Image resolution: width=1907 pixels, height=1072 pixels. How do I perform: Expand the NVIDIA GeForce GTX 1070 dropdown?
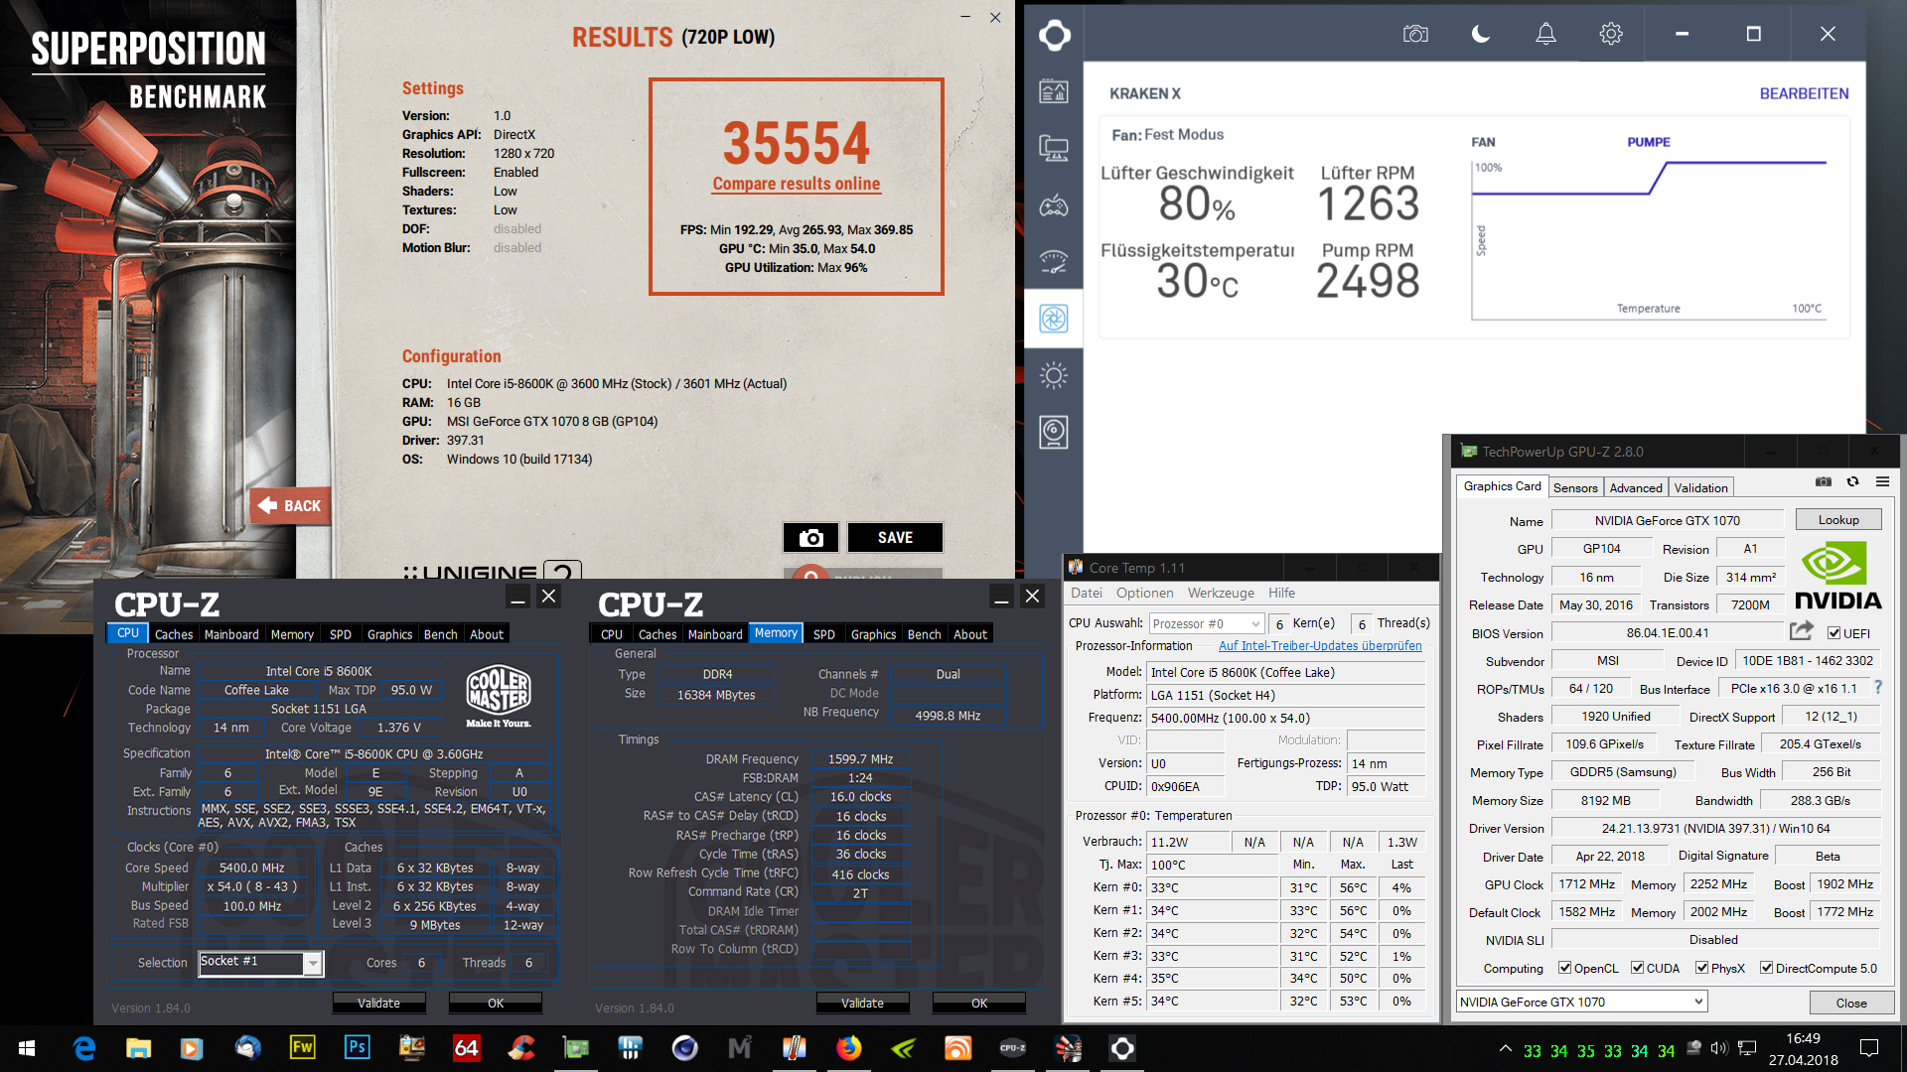pyautogui.click(x=1699, y=1002)
